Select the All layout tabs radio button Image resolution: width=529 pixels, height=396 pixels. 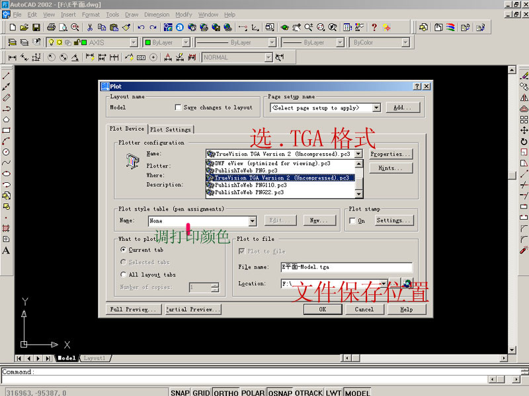coord(124,275)
